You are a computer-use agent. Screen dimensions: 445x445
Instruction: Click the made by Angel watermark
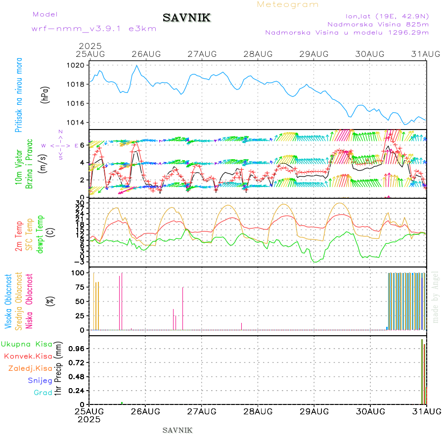click(x=436, y=297)
